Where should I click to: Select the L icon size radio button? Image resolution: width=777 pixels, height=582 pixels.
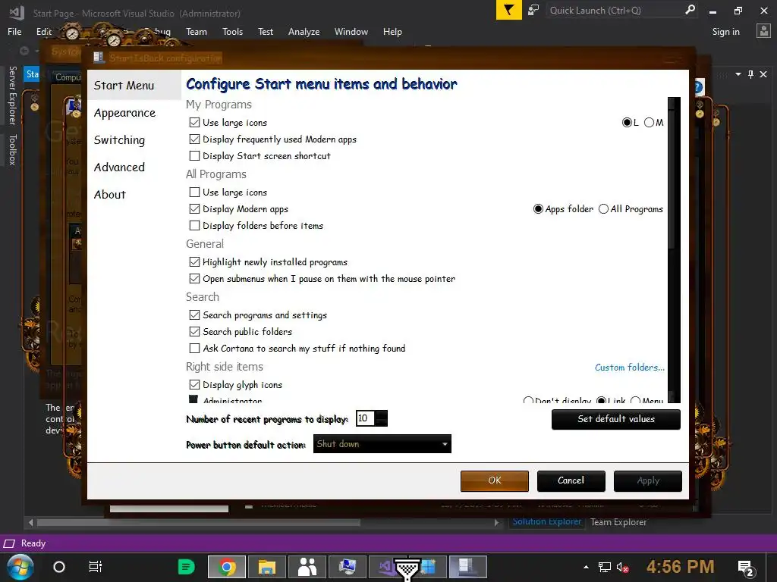628,122
